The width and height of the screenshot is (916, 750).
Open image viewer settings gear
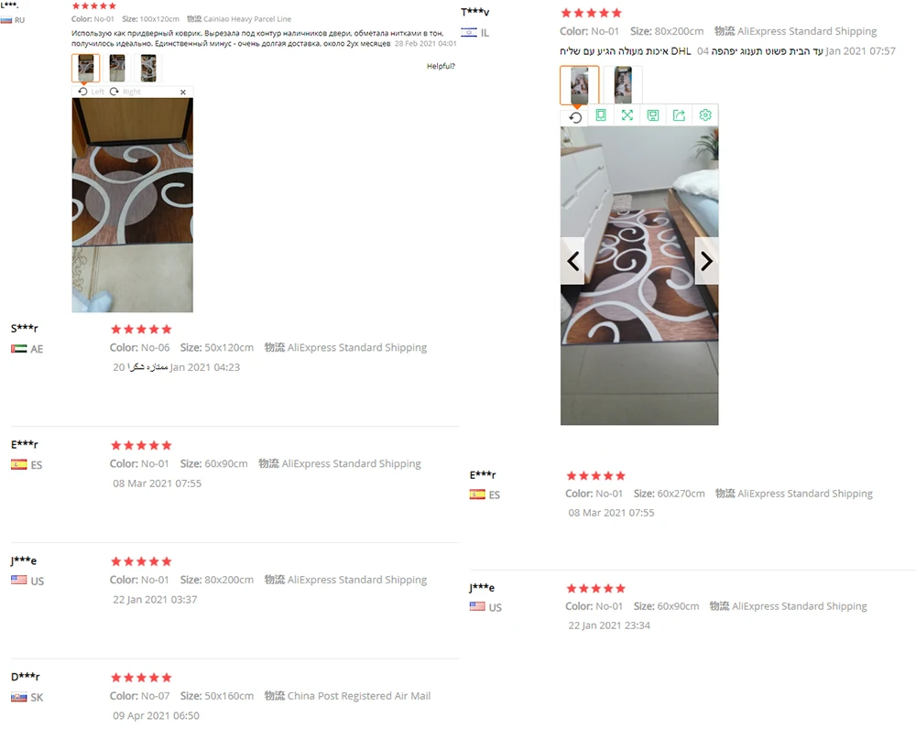705,115
